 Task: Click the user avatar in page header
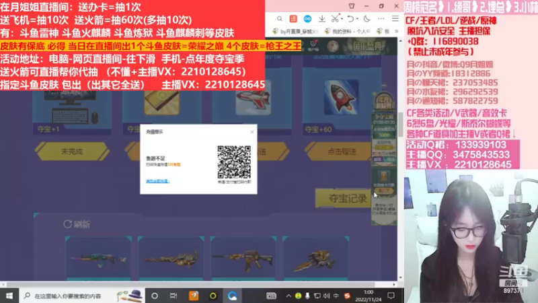(x=332, y=46)
